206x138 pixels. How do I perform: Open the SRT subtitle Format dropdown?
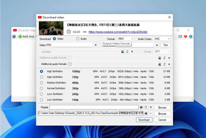[x=162, y=51]
